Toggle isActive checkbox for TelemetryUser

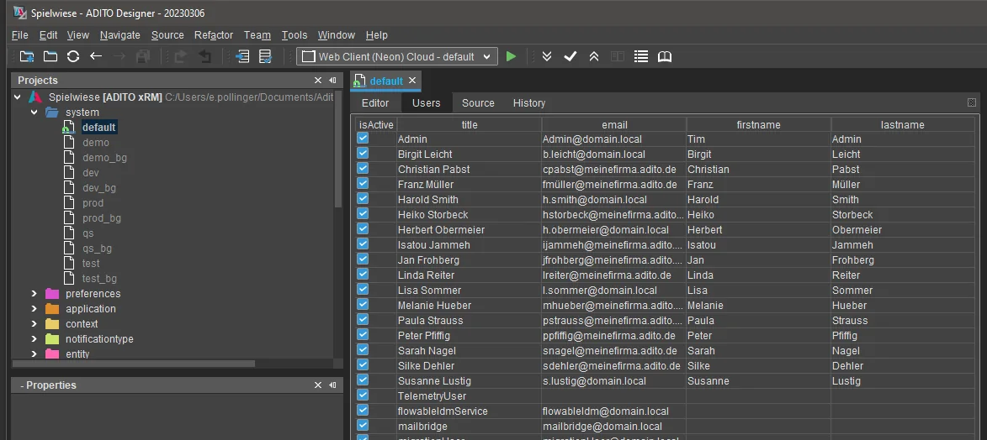tap(363, 395)
